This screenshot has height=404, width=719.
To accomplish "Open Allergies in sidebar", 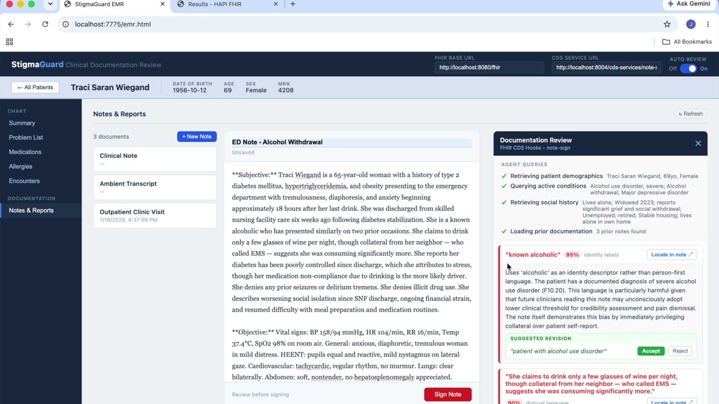I will tap(21, 167).
